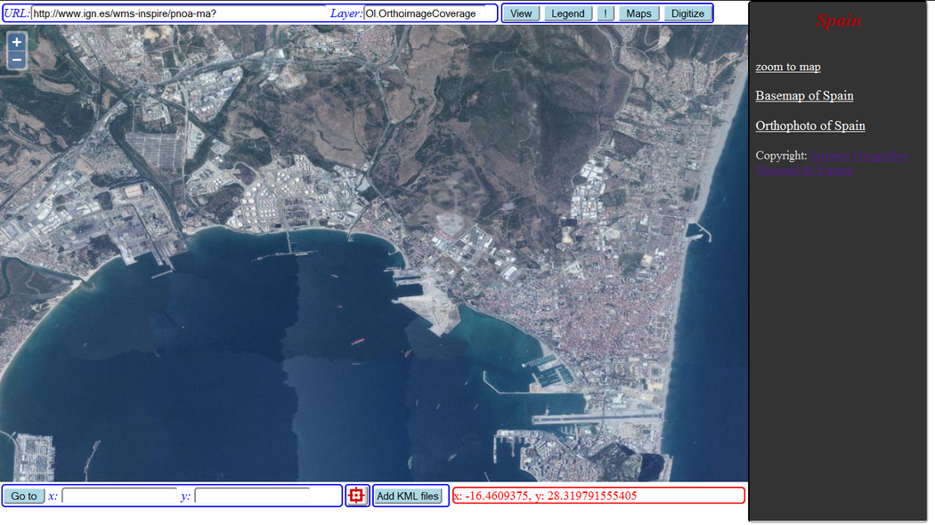The height and width of the screenshot is (525, 935).
Task: Focus the WMS URL input field
Action: [178, 13]
